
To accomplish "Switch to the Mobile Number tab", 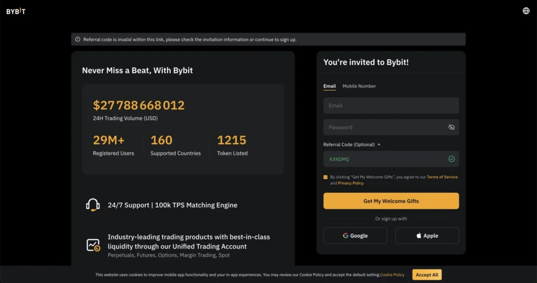I will tap(359, 86).
